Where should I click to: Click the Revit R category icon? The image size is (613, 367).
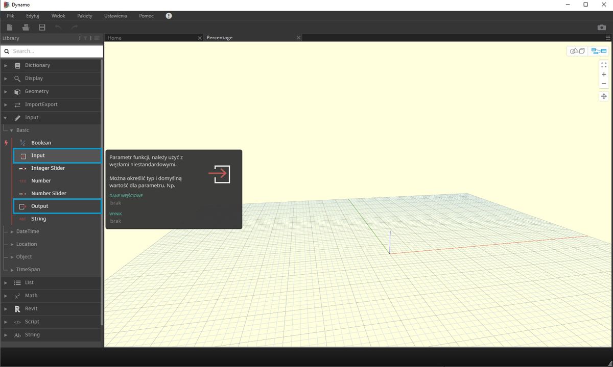(17, 309)
